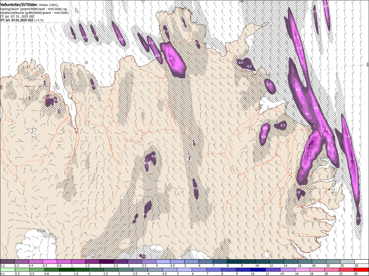Click the '1.6' precipitation value on the map
Viewport: 369px width, 276px height.
[x=347, y=137]
